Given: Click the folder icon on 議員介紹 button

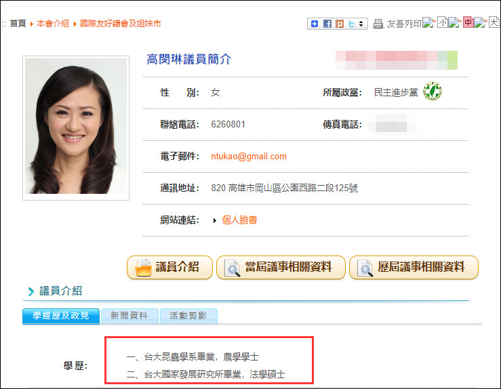Looking at the screenshot, I should click(143, 268).
